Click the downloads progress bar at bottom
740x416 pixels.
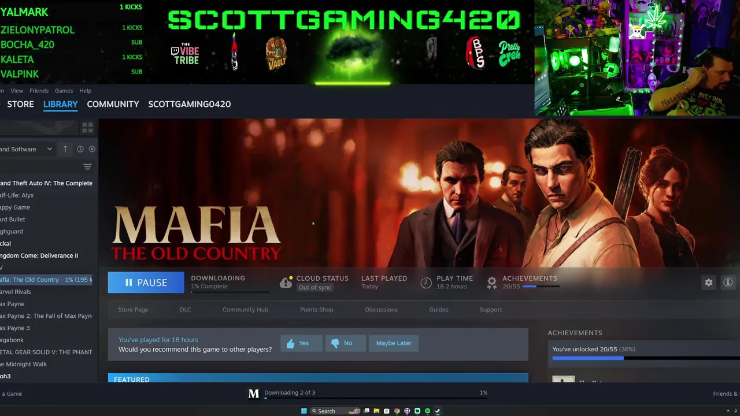point(376,398)
